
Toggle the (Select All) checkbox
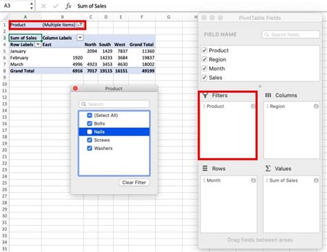(90, 115)
